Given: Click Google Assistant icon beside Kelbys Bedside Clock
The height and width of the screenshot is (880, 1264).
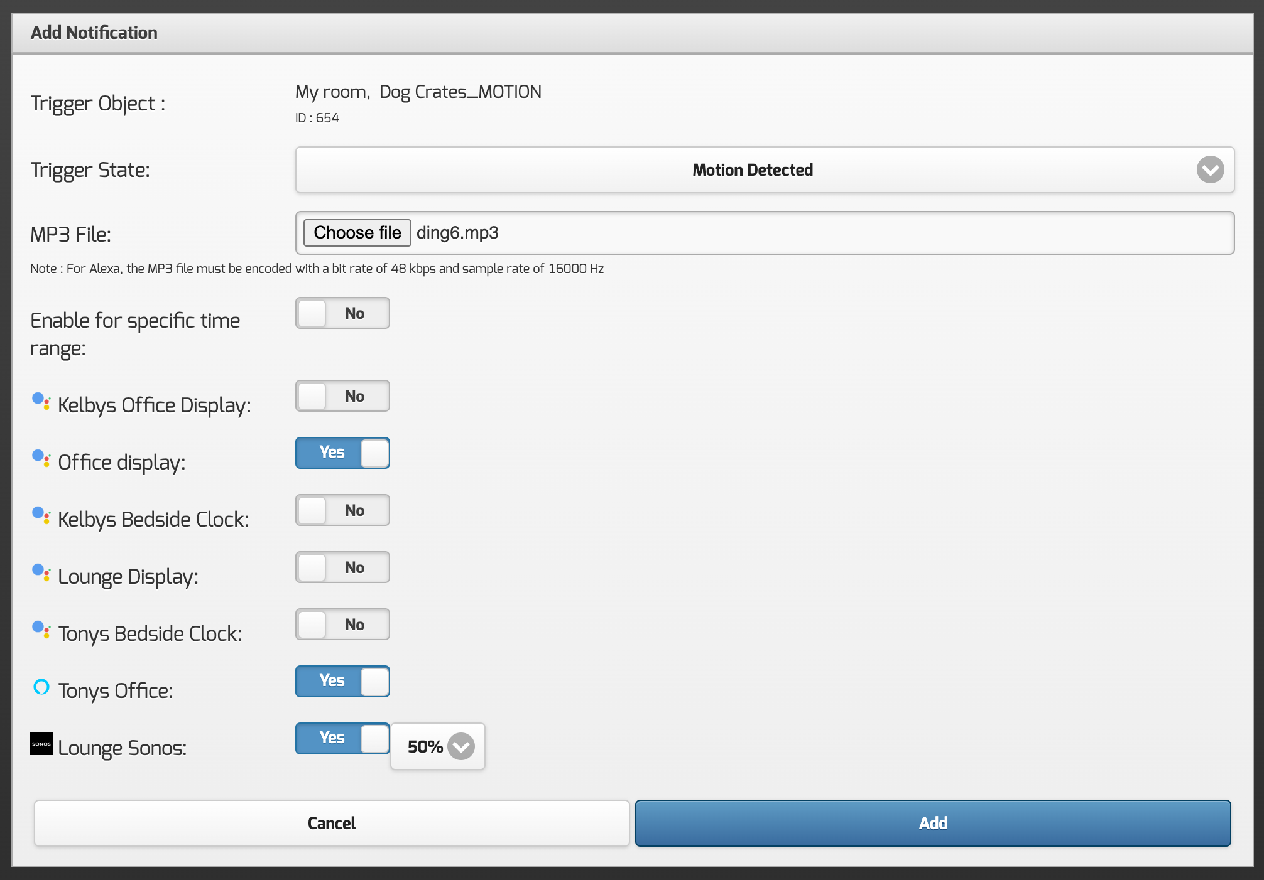Looking at the screenshot, I should click(41, 516).
